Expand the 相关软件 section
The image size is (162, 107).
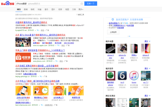click(148, 68)
